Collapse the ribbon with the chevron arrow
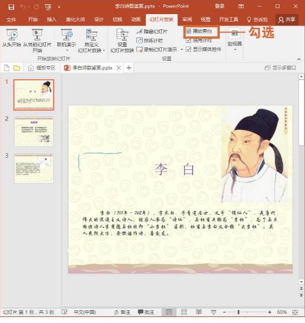This screenshot has width=305, height=323. pyautogui.click(x=299, y=59)
